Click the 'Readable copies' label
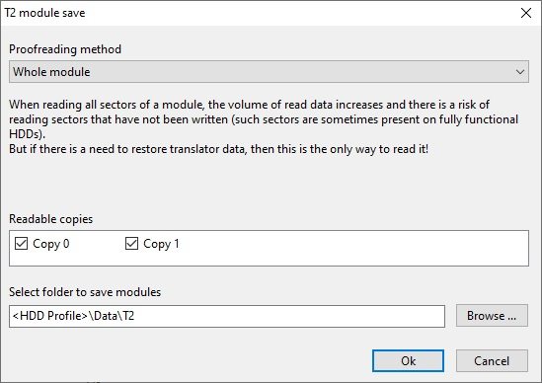 tap(50, 219)
